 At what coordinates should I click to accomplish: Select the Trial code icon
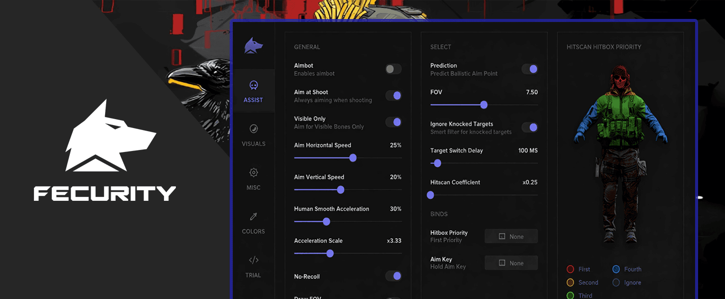pos(254,260)
